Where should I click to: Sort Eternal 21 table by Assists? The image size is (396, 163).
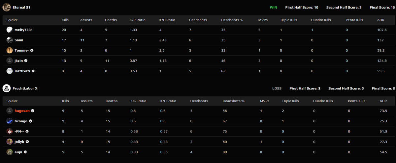(x=86, y=20)
